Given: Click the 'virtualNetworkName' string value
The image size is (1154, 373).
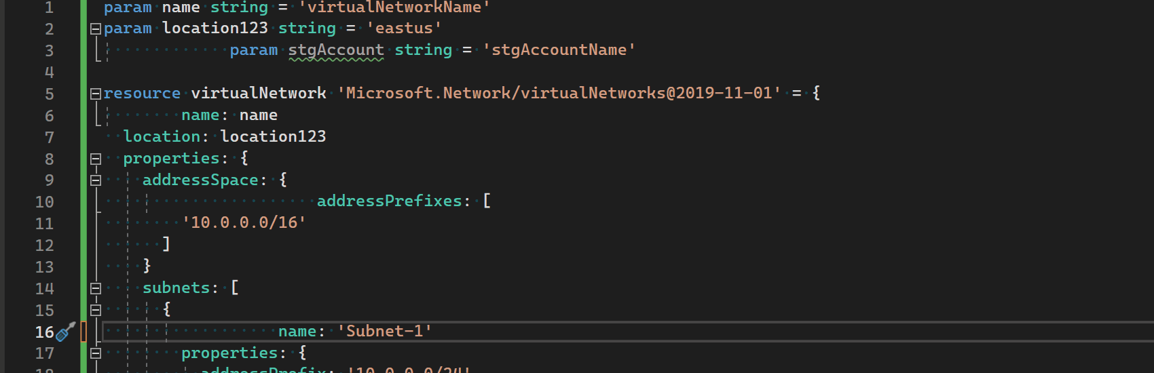Looking at the screenshot, I should tap(394, 7).
